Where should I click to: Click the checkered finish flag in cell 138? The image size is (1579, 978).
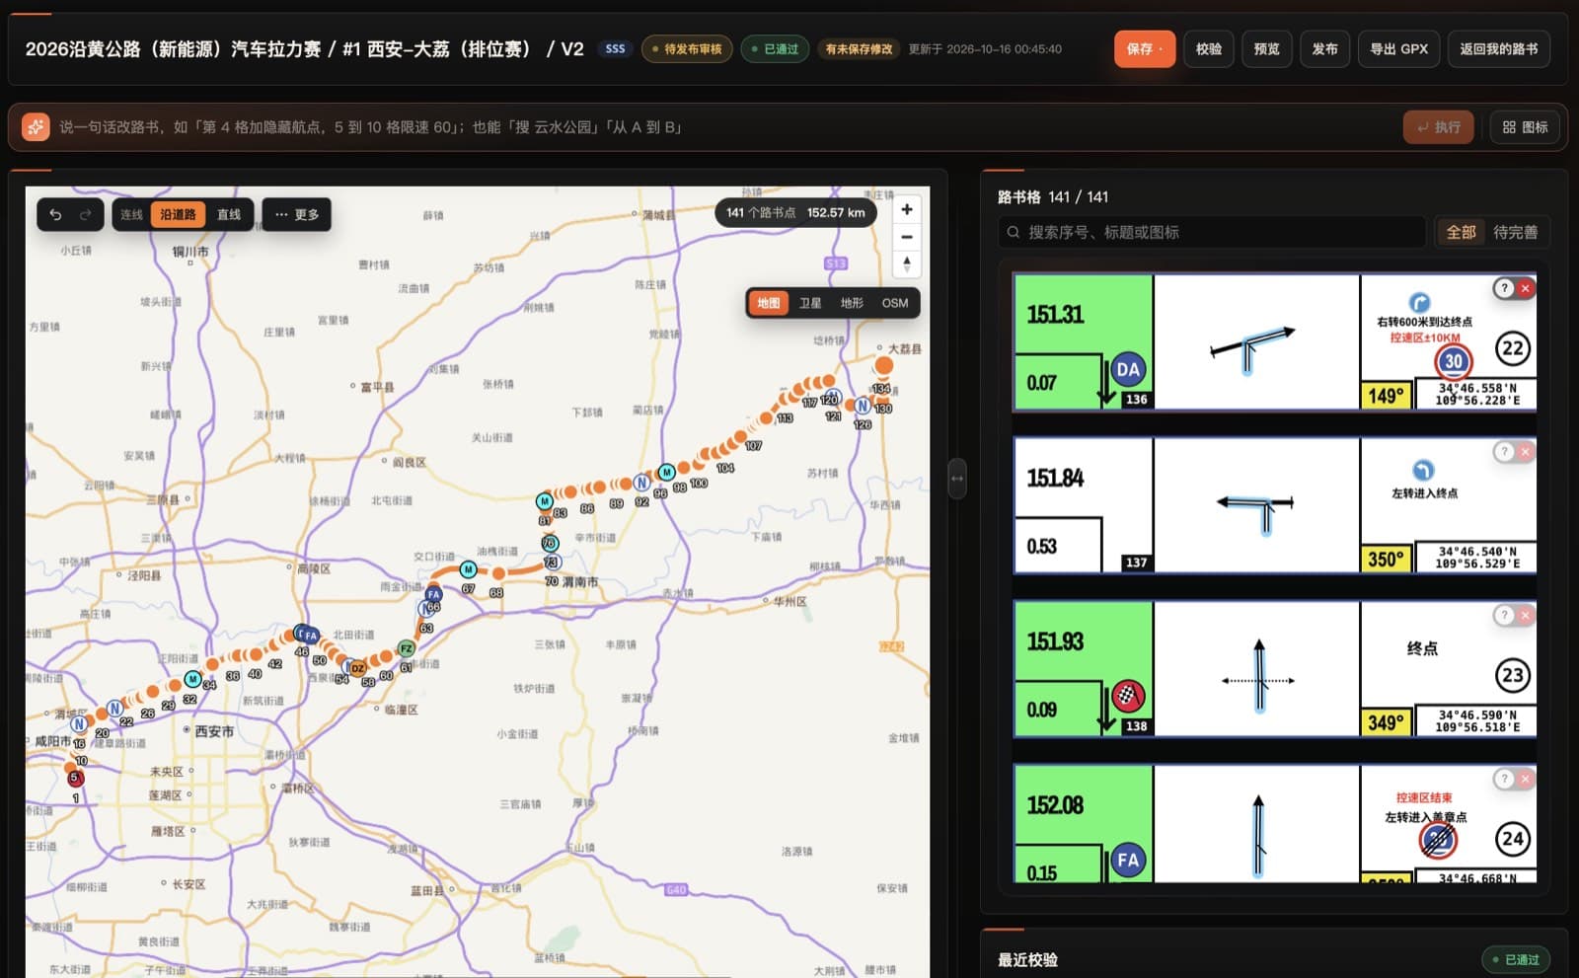(x=1128, y=696)
